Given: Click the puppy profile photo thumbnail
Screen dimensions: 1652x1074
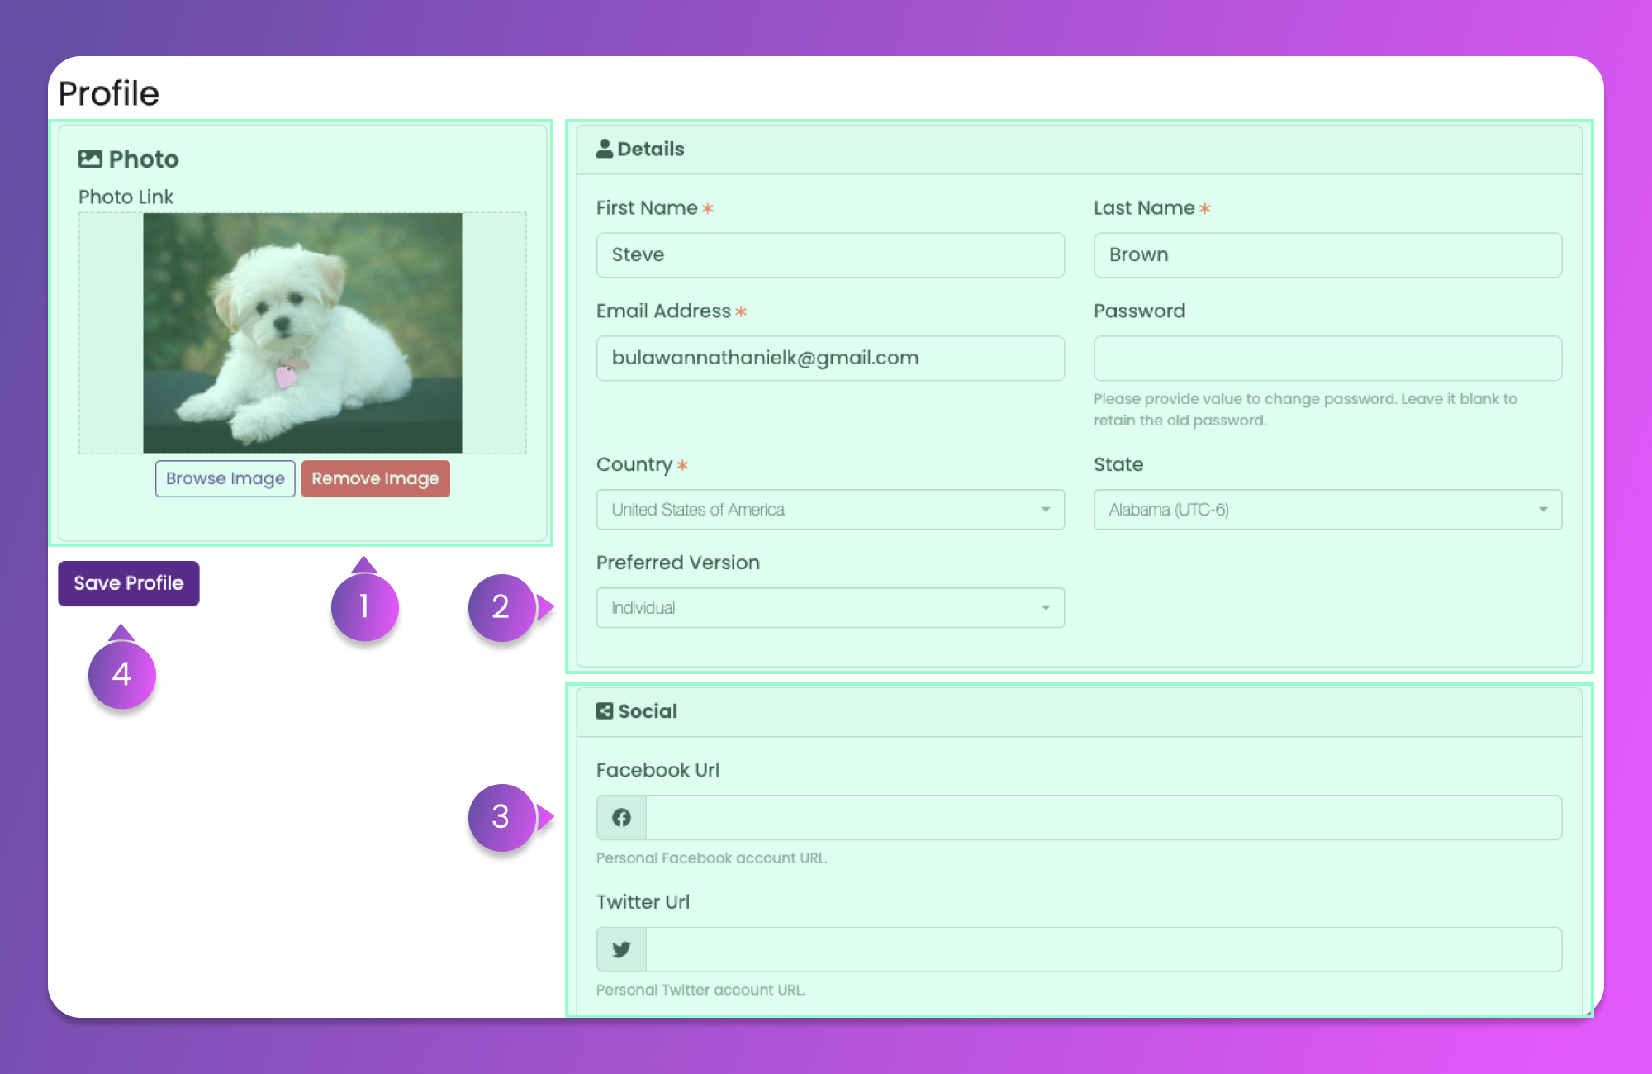Looking at the screenshot, I should coord(302,333).
